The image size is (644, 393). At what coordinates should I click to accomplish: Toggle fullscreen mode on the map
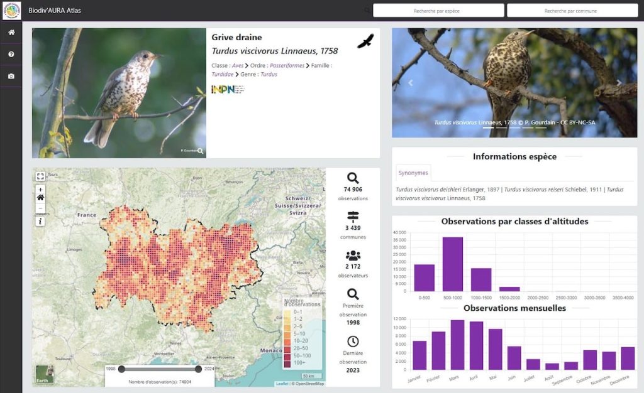pyautogui.click(x=40, y=176)
